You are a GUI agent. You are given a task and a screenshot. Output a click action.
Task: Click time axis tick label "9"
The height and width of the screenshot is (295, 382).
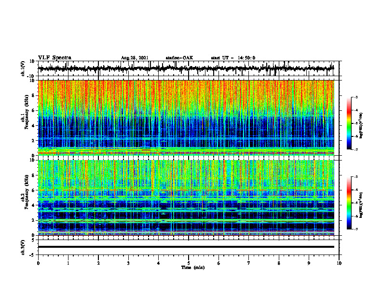[309, 263]
